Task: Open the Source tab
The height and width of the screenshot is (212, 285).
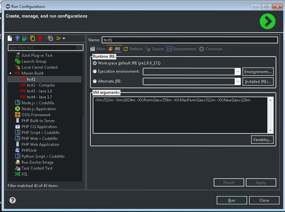Action: click(x=155, y=49)
